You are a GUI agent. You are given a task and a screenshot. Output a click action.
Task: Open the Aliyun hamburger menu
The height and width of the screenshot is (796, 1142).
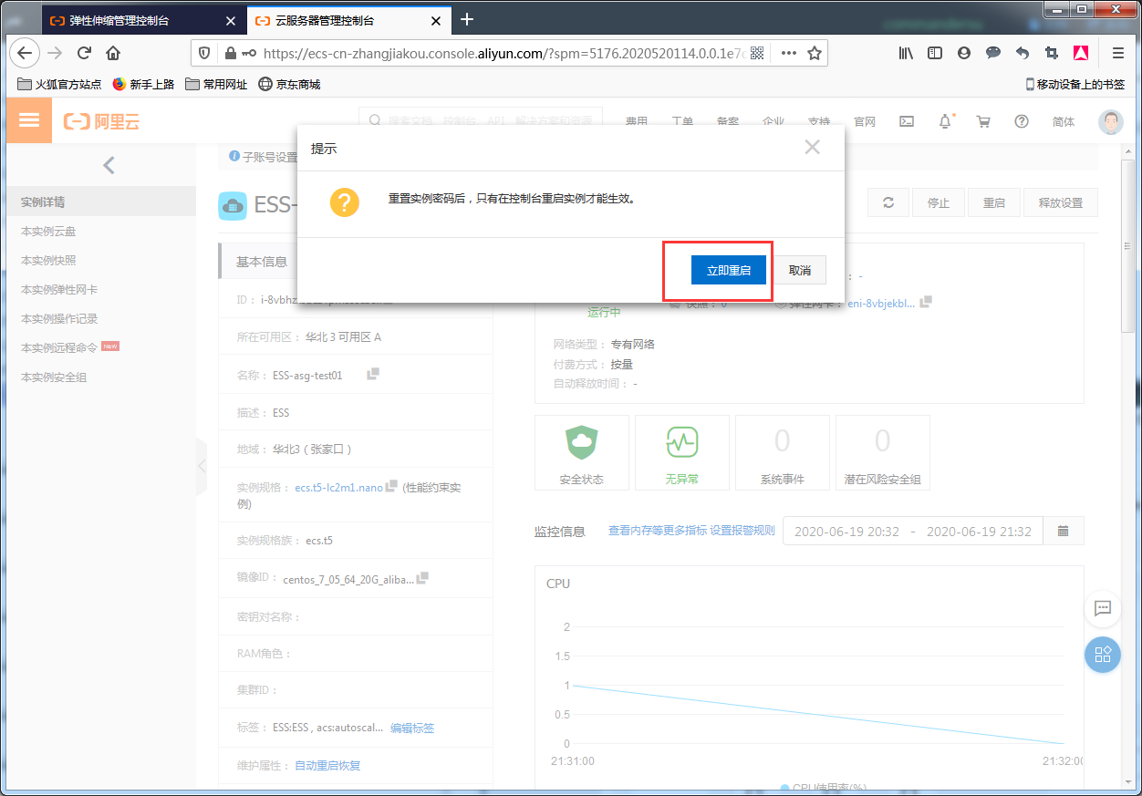29,120
